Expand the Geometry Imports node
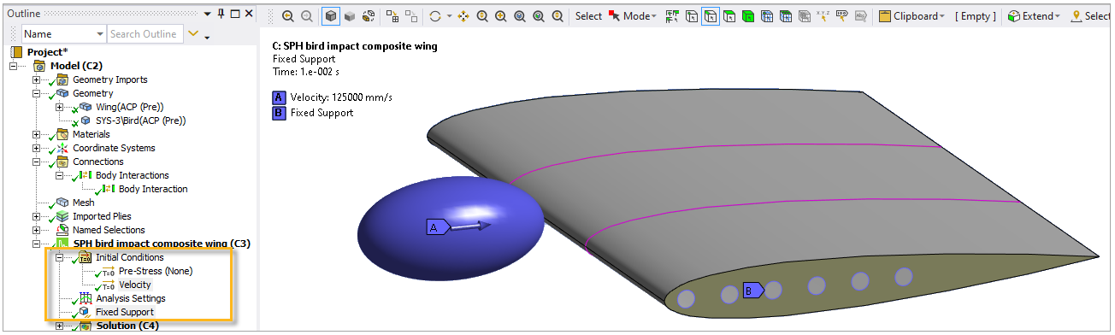The image size is (1115, 335). [36, 79]
